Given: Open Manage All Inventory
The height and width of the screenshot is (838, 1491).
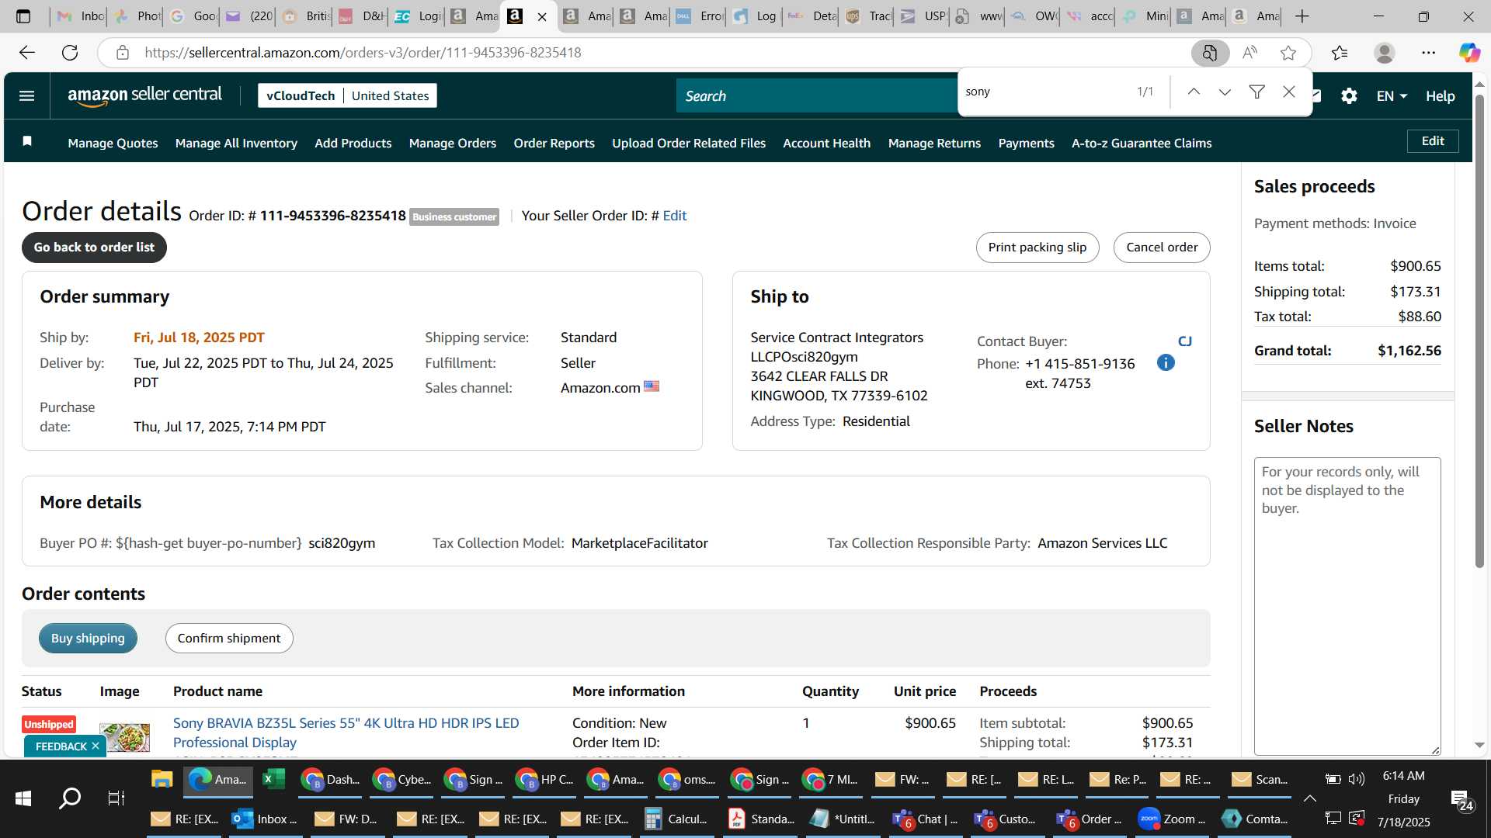Looking at the screenshot, I should (236, 143).
